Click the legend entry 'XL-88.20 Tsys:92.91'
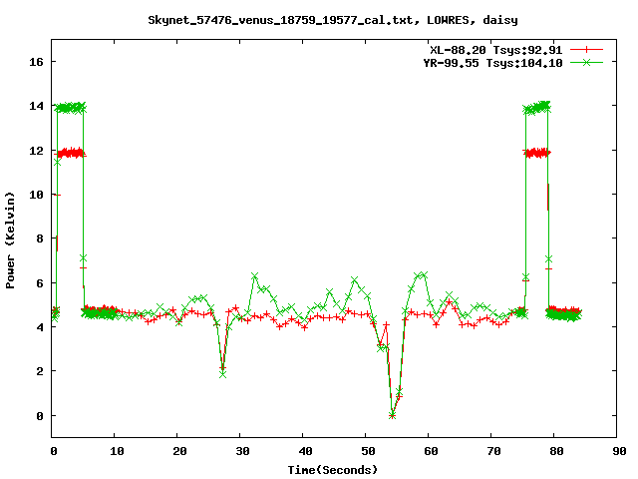638x479 pixels. tap(496, 50)
